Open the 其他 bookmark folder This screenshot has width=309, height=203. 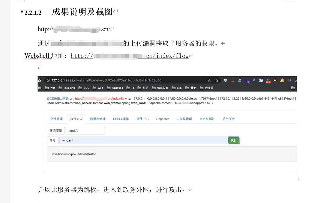tap(190, 88)
